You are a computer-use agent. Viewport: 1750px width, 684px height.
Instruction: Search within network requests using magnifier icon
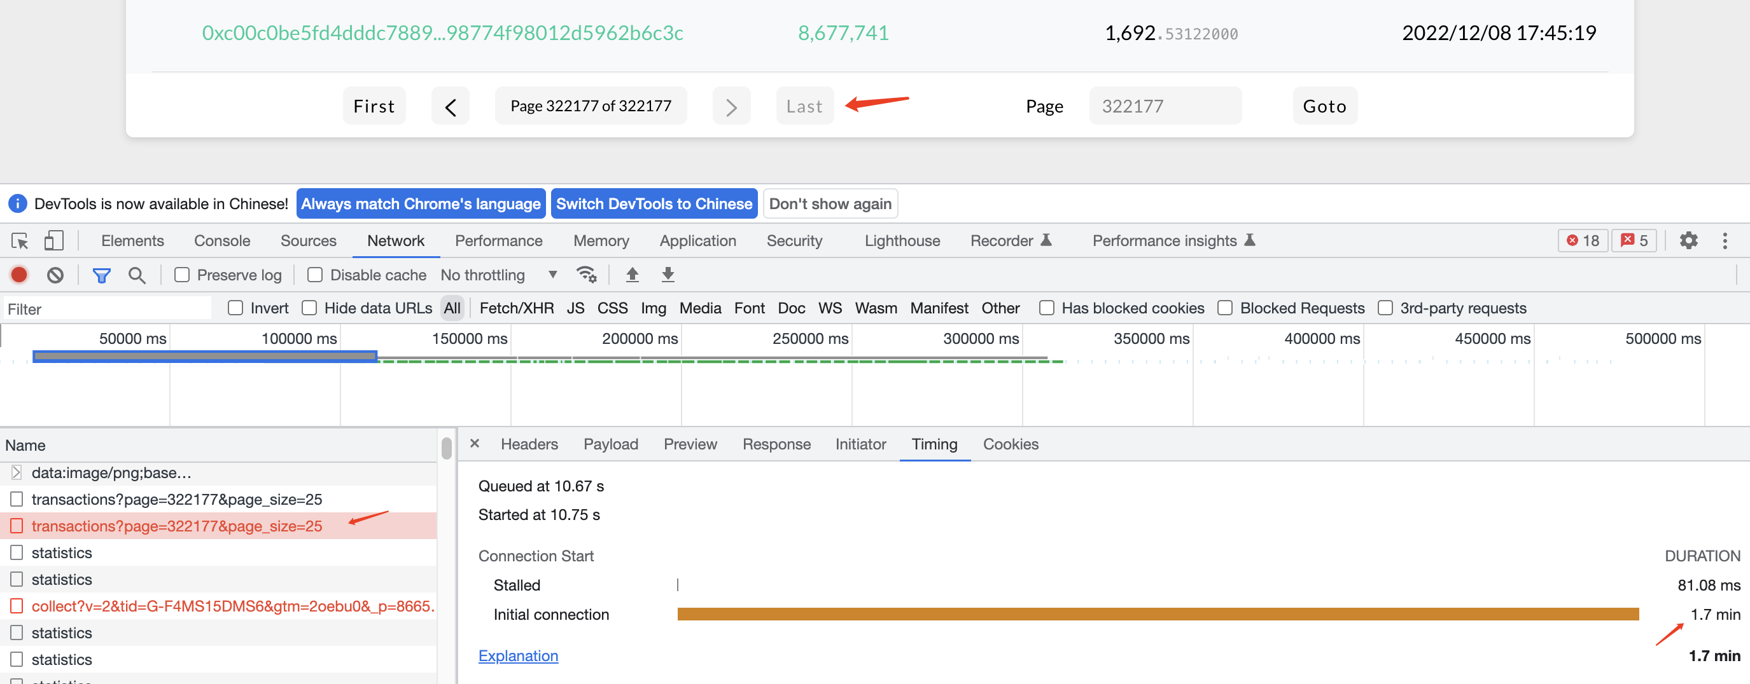point(137,275)
